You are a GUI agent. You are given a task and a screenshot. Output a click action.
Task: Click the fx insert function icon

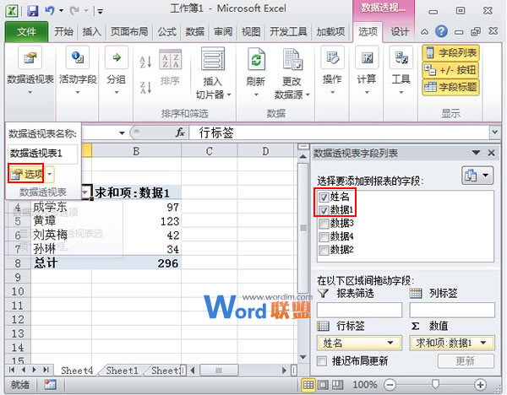(x=180, y=133)
